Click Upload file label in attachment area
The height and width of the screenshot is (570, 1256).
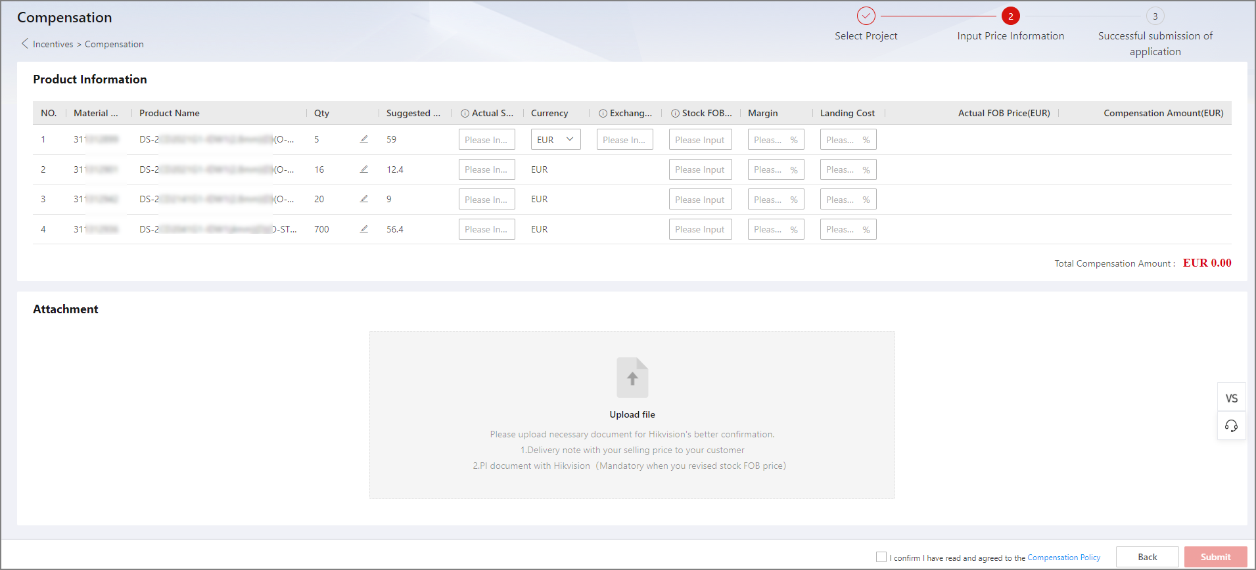[632, 414]
